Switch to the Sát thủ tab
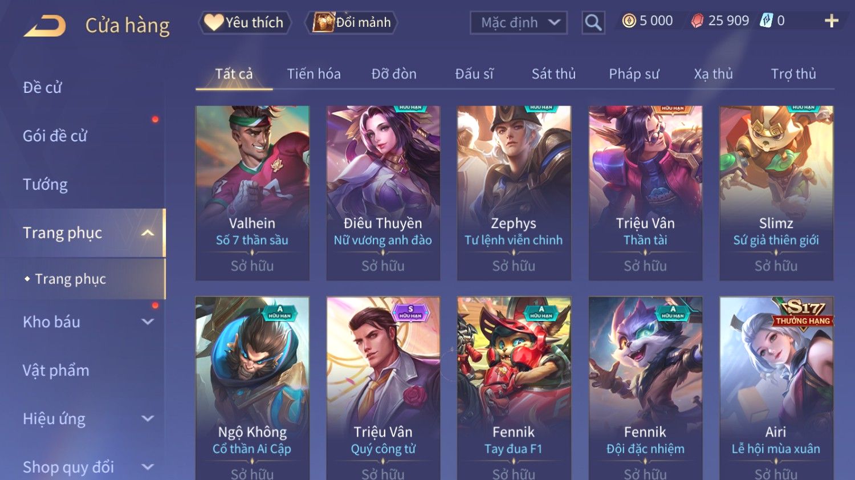The height and width of the screenshot is (480, 855). point(553,74)
